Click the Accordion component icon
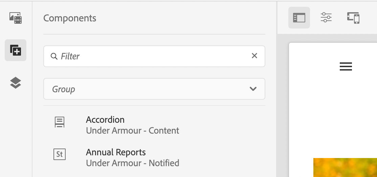 (x=60, y=122)
